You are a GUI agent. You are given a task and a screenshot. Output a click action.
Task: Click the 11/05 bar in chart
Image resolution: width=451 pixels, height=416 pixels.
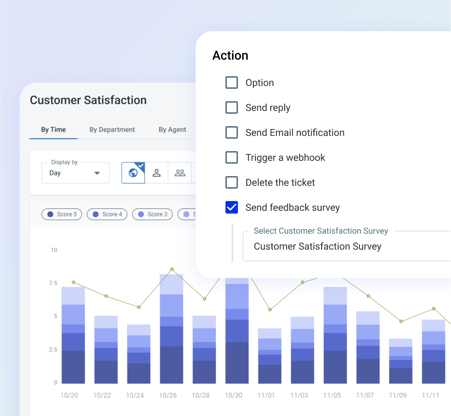coord(335,336)
